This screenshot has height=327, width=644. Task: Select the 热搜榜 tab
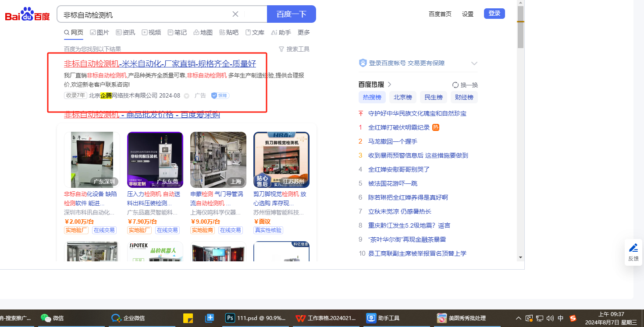point(372,97)
